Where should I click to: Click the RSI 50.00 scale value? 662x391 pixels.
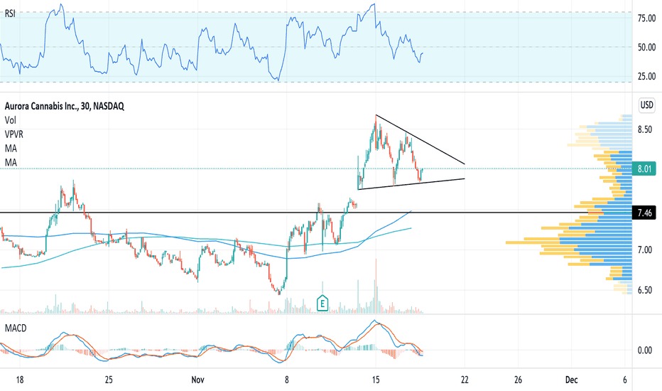pyautogui.click(x=646, y=48)
